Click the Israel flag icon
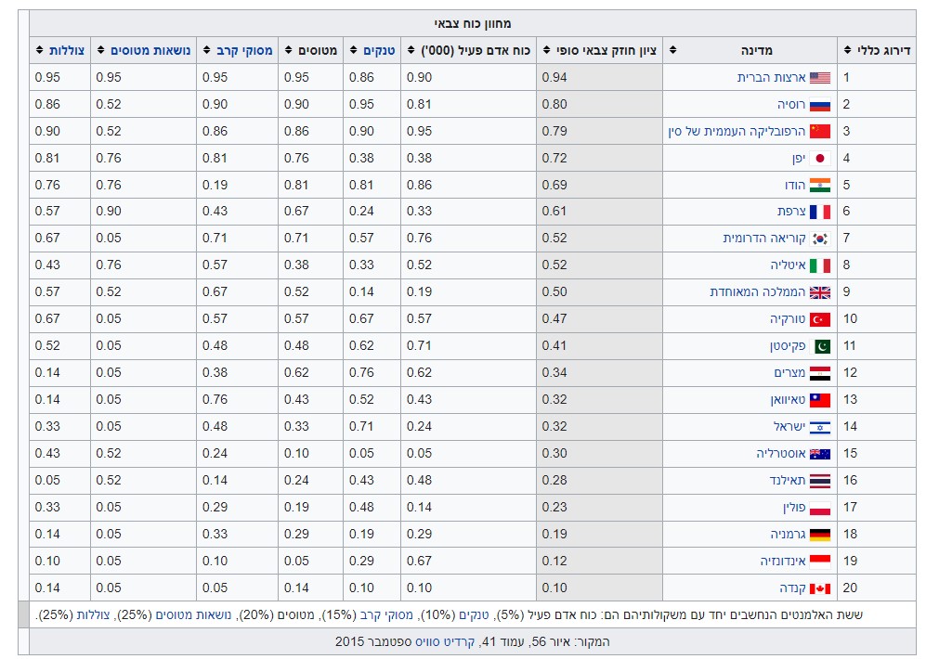This screenshot has height=659, width=926. coord(819,427)
